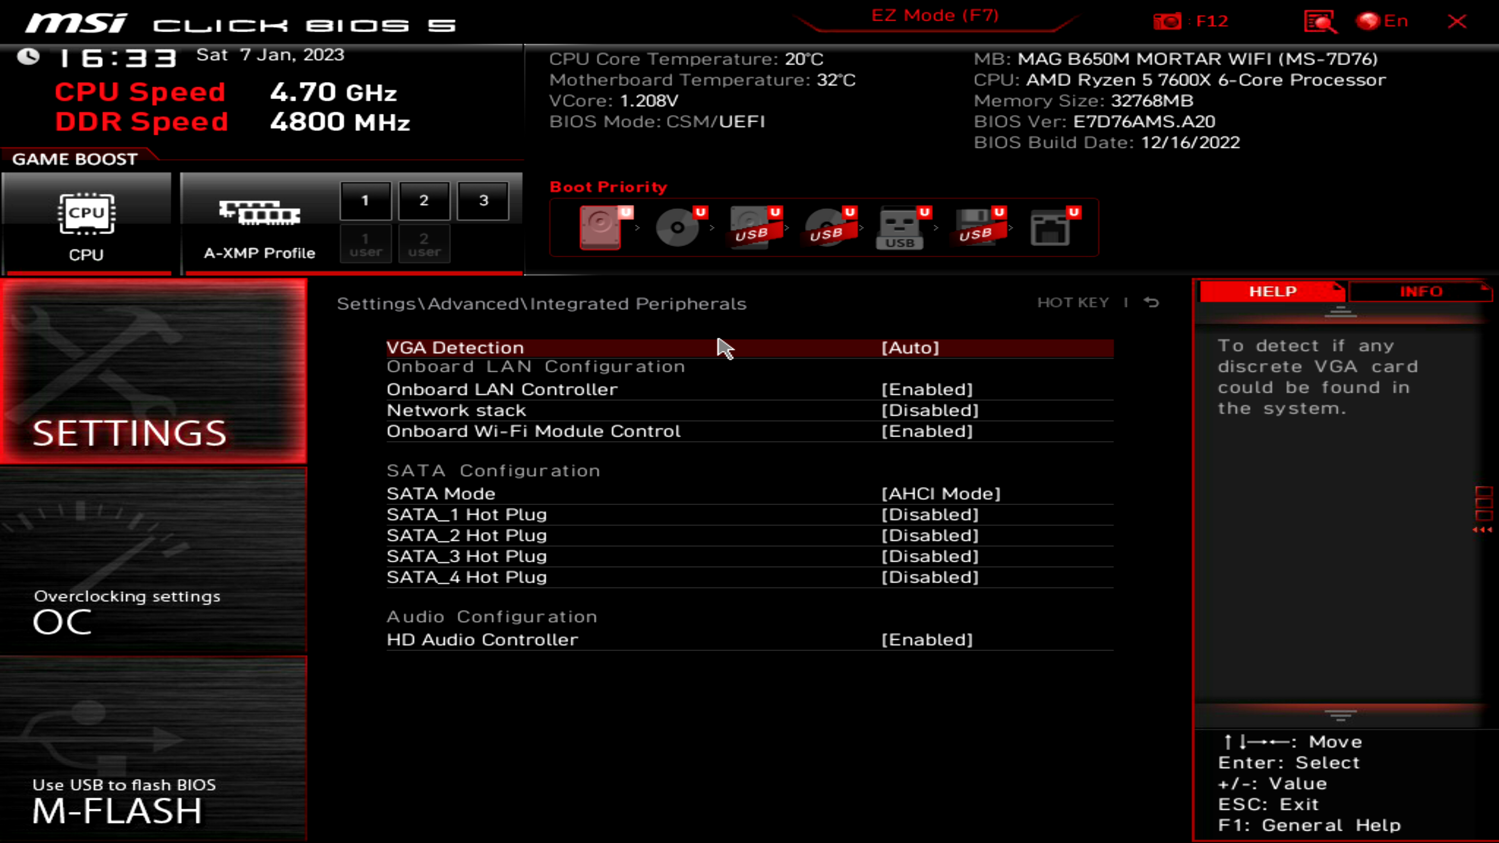This screenshot has width=1499, height=843.
Task: Select the network boot device icon
Action: point(1050,228)
